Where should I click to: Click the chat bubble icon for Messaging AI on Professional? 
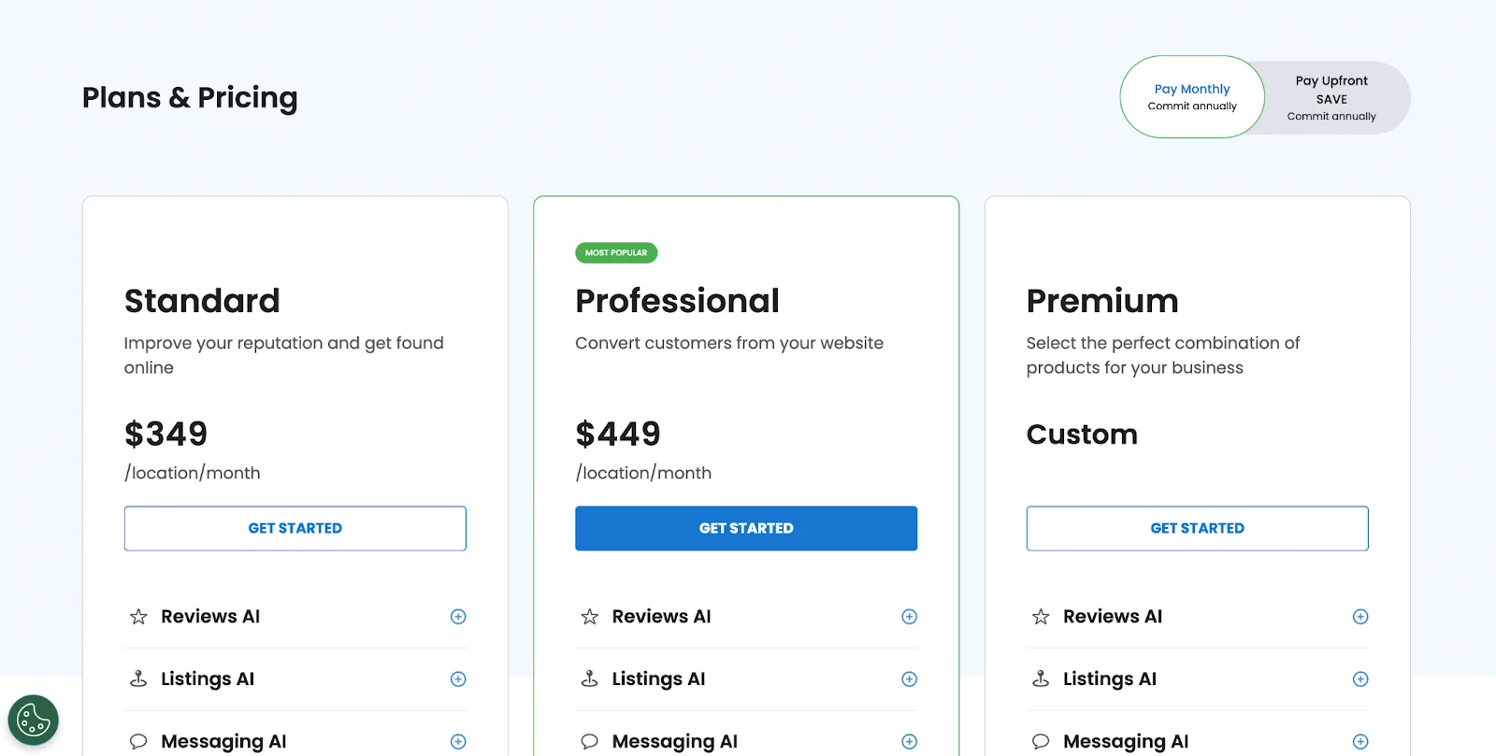pyautogui.click(x=589, y=740)
